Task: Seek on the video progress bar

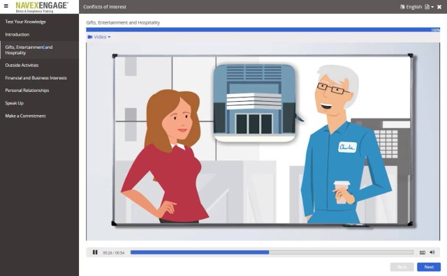Action: pos(272,252)
